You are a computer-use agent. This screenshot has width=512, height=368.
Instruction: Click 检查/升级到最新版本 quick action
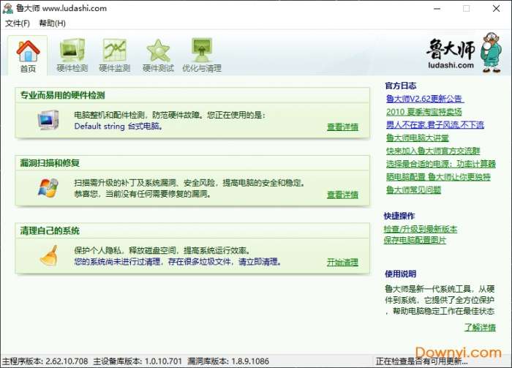tap(421, 229)
